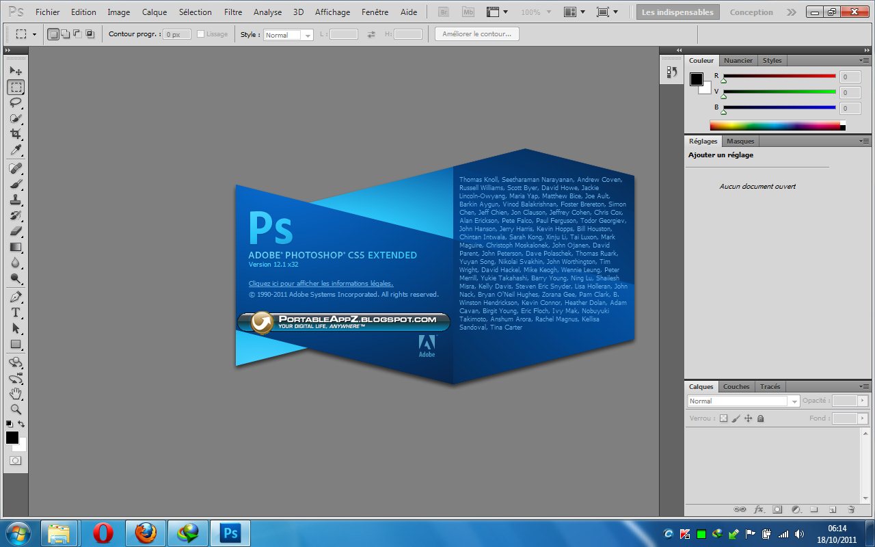Open the Opacité slider arrow
The height and width of the screenshot is (547, 875).
(x=863, y=401)
